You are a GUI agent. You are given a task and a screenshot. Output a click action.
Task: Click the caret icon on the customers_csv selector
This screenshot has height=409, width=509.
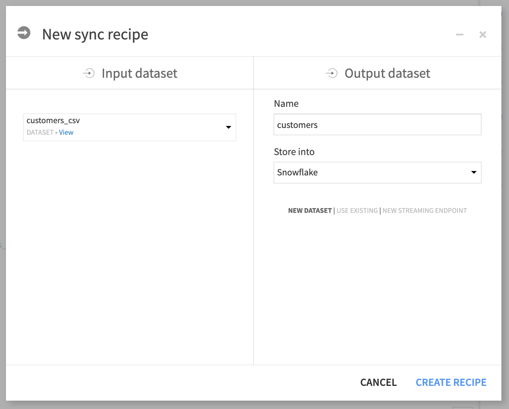(228, 127)
